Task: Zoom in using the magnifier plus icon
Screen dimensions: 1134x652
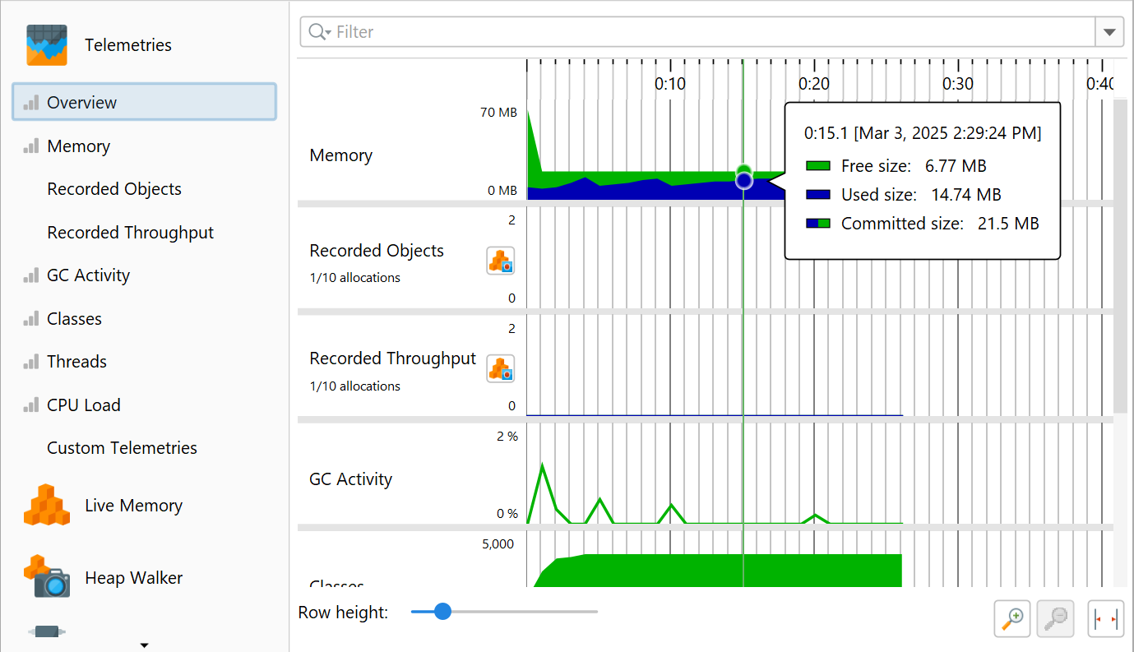Action: pyautogui.click(x=1013, y=618)
